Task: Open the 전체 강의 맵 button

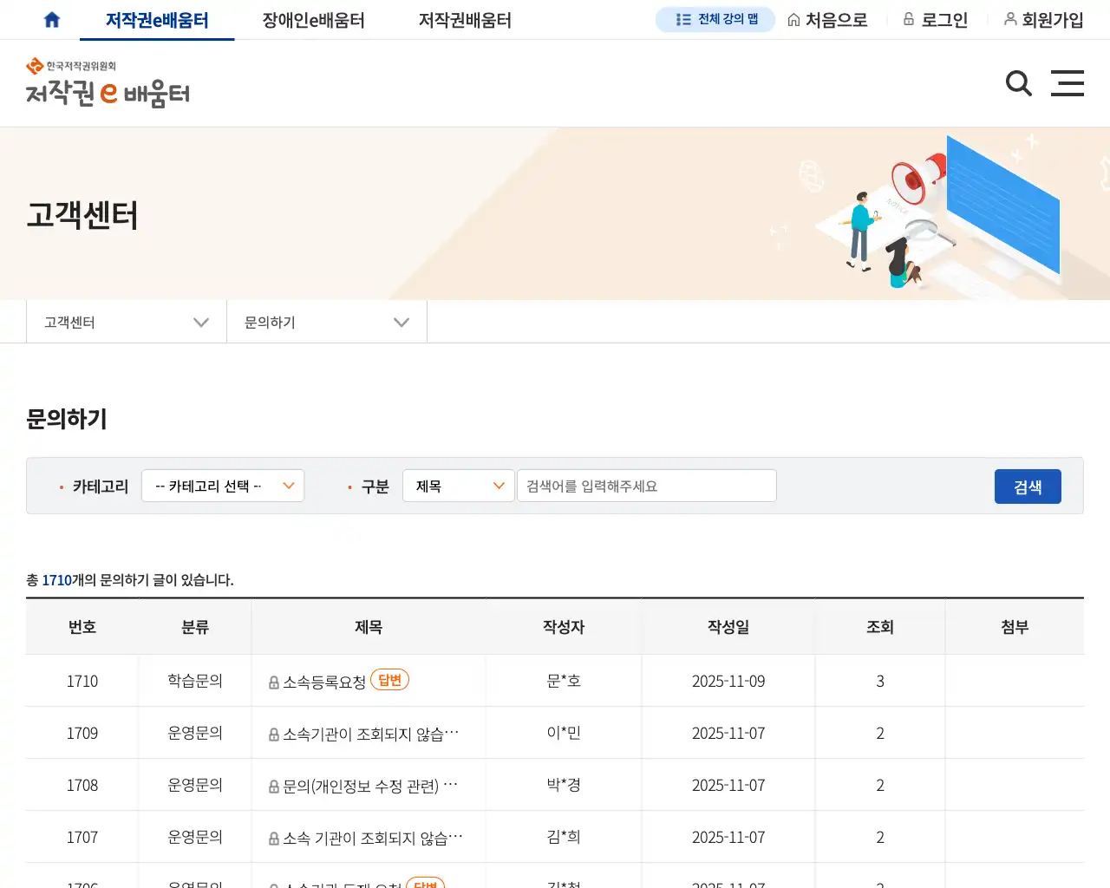Action: point(715,19)
